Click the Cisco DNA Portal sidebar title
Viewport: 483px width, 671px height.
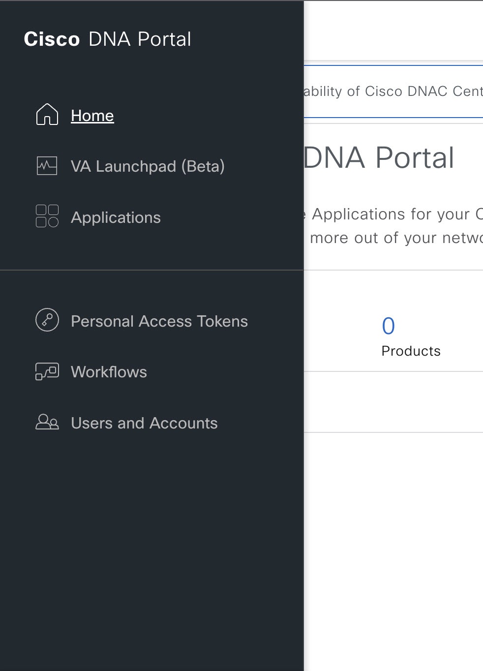pos(107,39)
